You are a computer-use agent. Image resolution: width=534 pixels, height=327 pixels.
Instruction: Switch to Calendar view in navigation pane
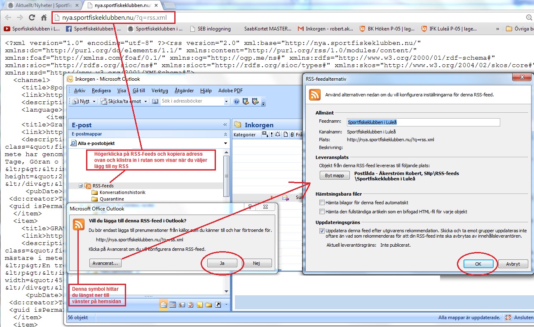click(173, 305)
